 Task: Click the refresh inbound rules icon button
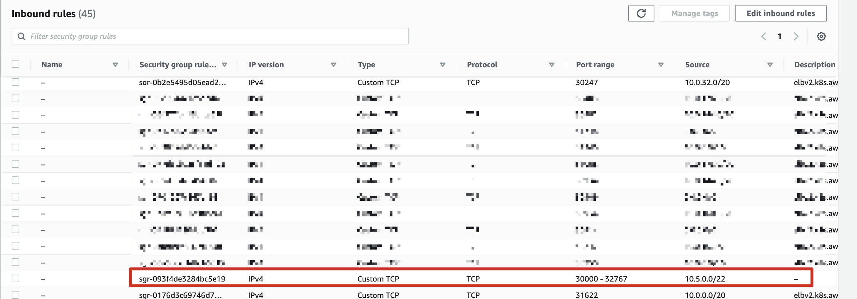(x=641, y=13)
